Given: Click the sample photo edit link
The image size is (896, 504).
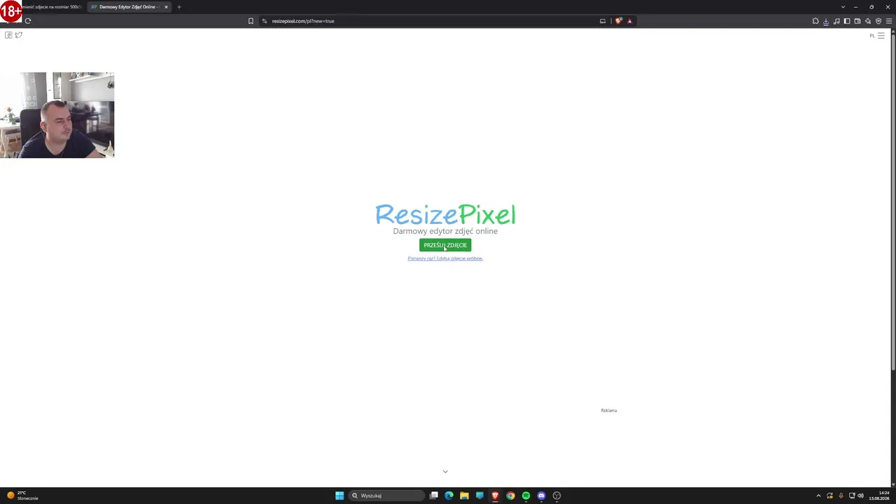Looking at the screenshot, I should point(445,258).
